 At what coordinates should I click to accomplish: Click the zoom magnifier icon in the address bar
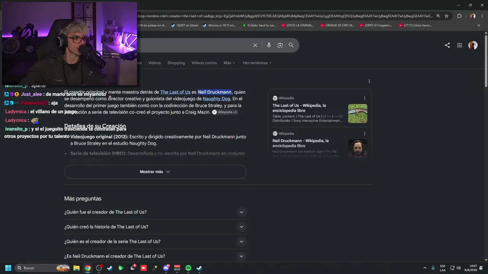point(438,16)
